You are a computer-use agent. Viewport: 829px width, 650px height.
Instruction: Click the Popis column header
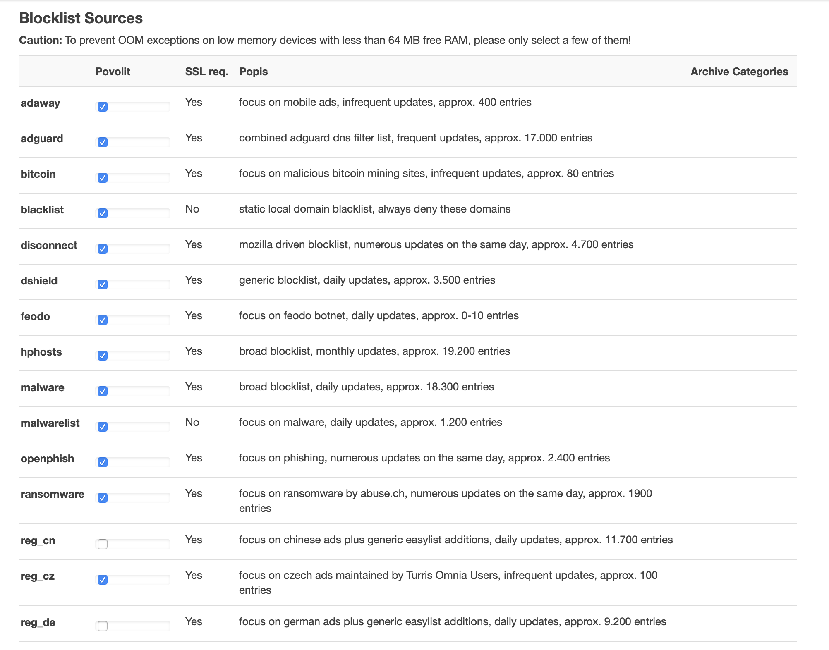(253, 72)
